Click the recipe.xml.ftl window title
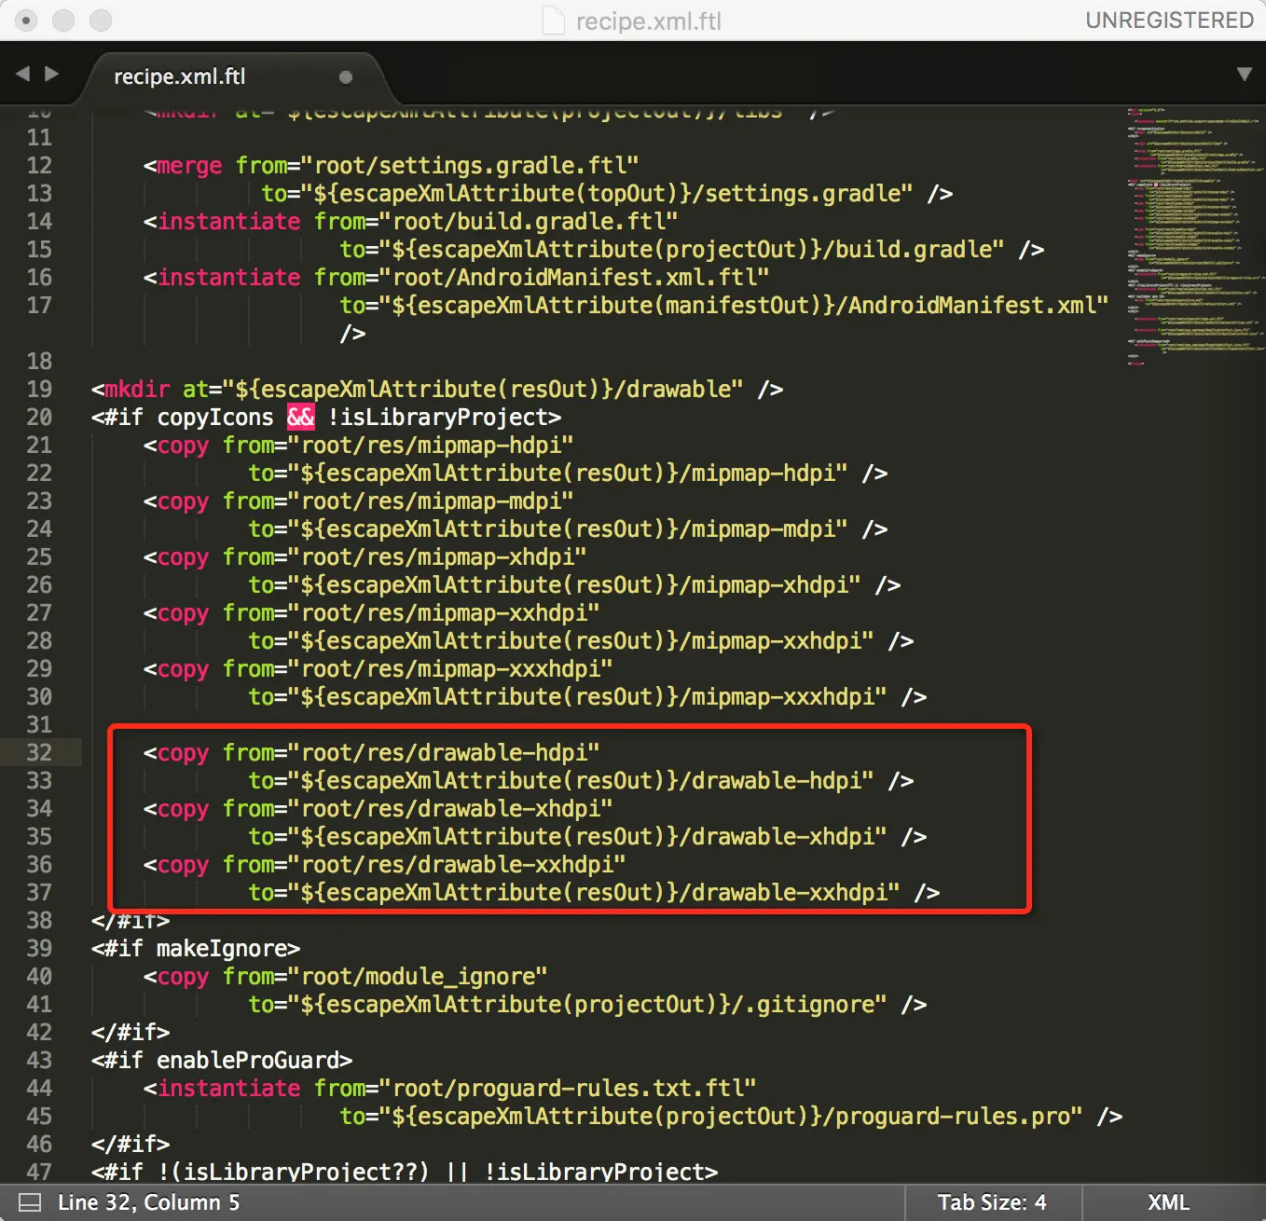The image size is (1266, 1221). click(x=649, y=21)
